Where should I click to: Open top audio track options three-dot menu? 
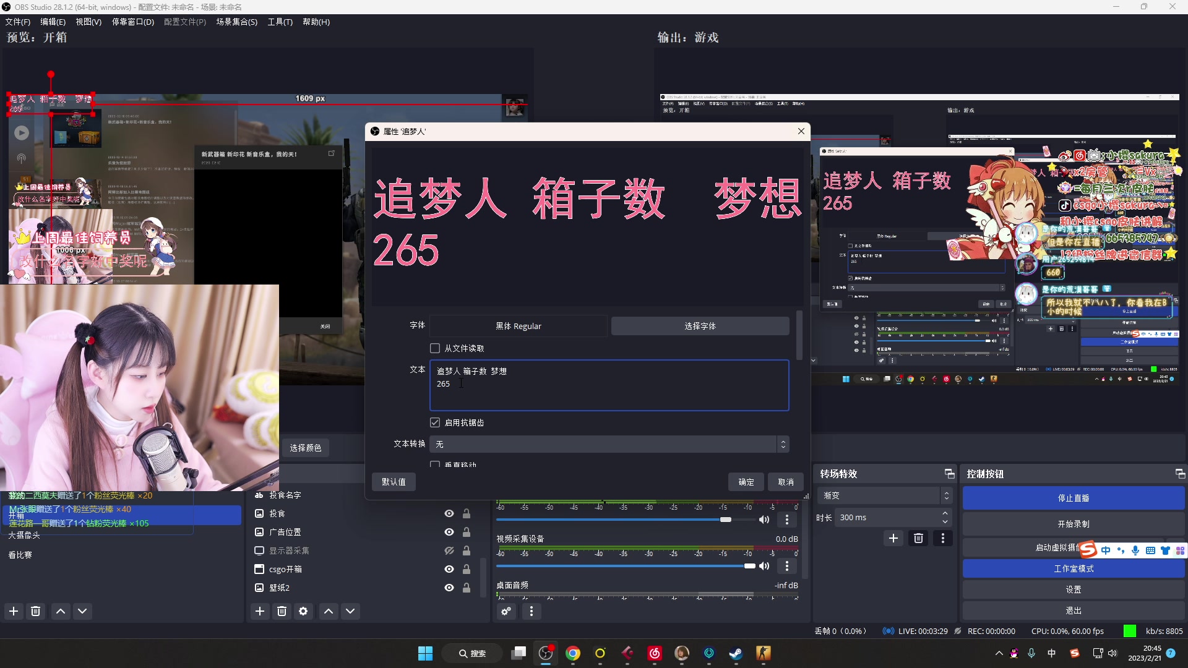point(787,520)
